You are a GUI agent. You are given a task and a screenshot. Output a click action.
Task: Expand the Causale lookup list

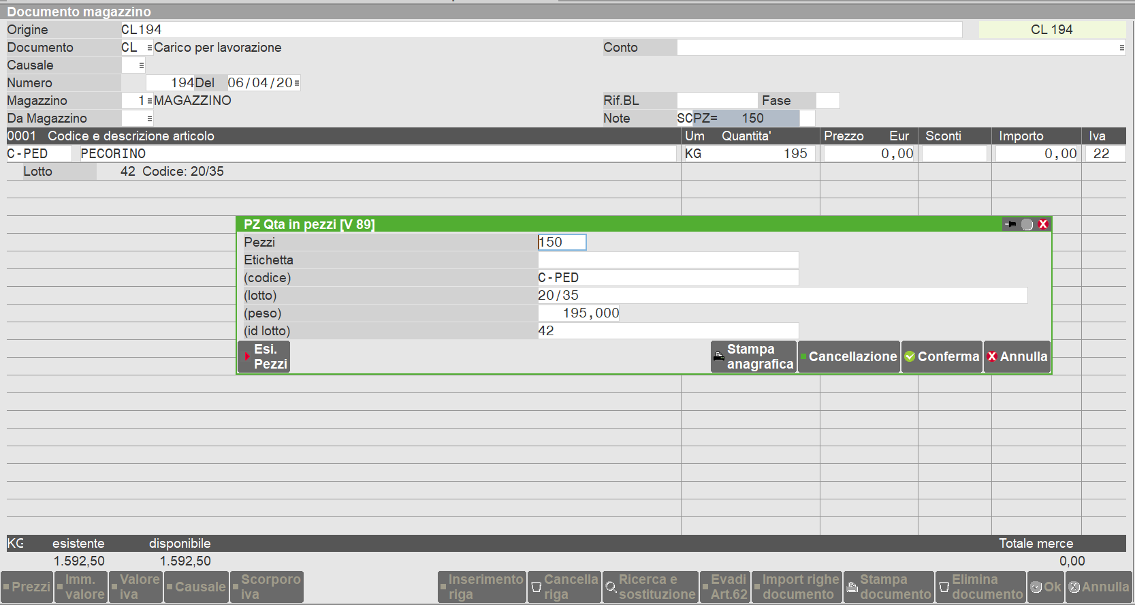[x=142, y=65]
